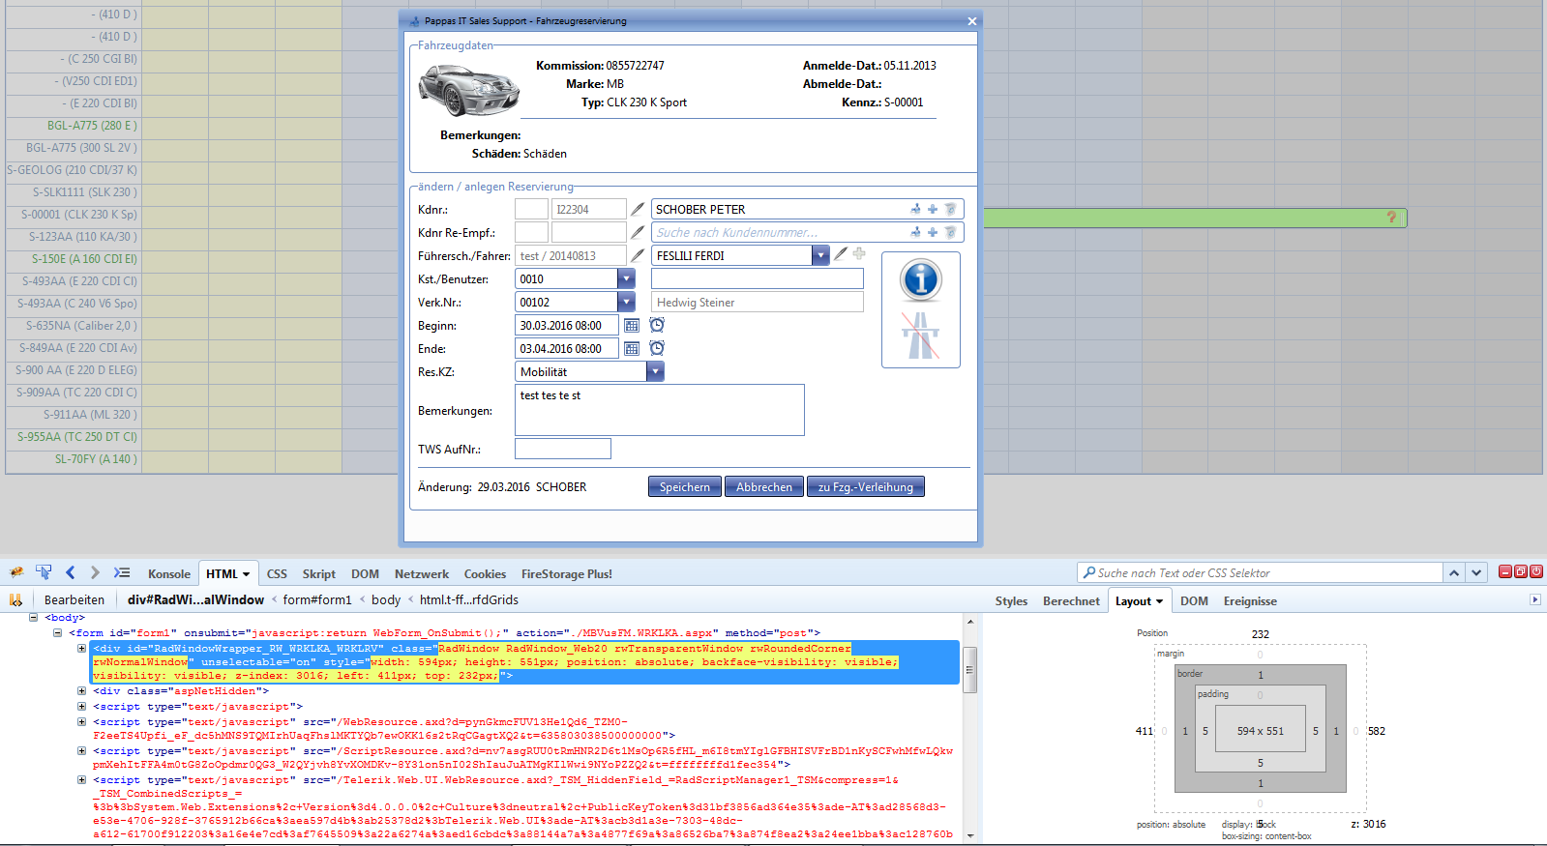The image size is (1547, 846).
Task: Click the question mark on green reservation bar
Action: click(1391, 218)
